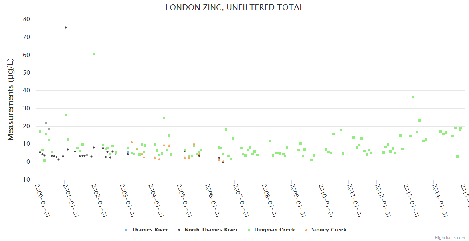Image resolution: width=469 pixels, height=241 pixels.
Task: Click the blue Thames River data point in 2003
Action: click(x=128, y=152)
